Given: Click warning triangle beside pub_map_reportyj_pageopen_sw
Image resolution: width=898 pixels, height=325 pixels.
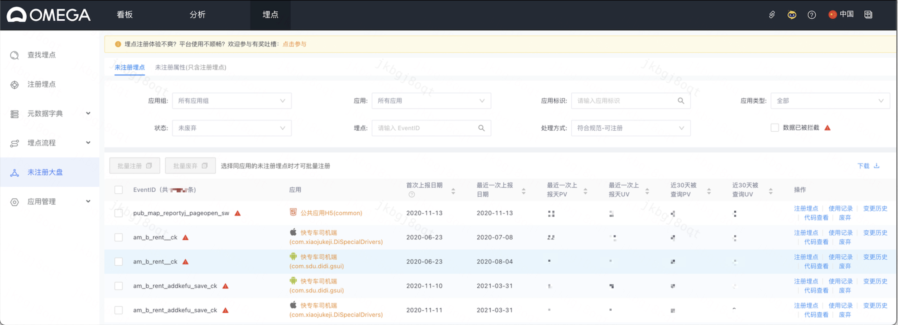Looking at the screenshot, I should pyautogui.click(x=237, y=213).
